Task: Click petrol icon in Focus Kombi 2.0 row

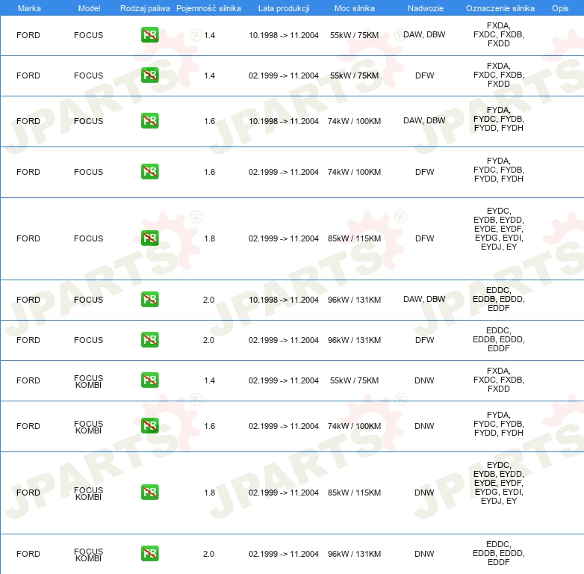Action: tap(149, 554)
